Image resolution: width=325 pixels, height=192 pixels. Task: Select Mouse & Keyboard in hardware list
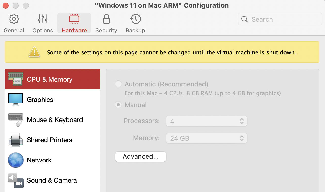[53, 120]
